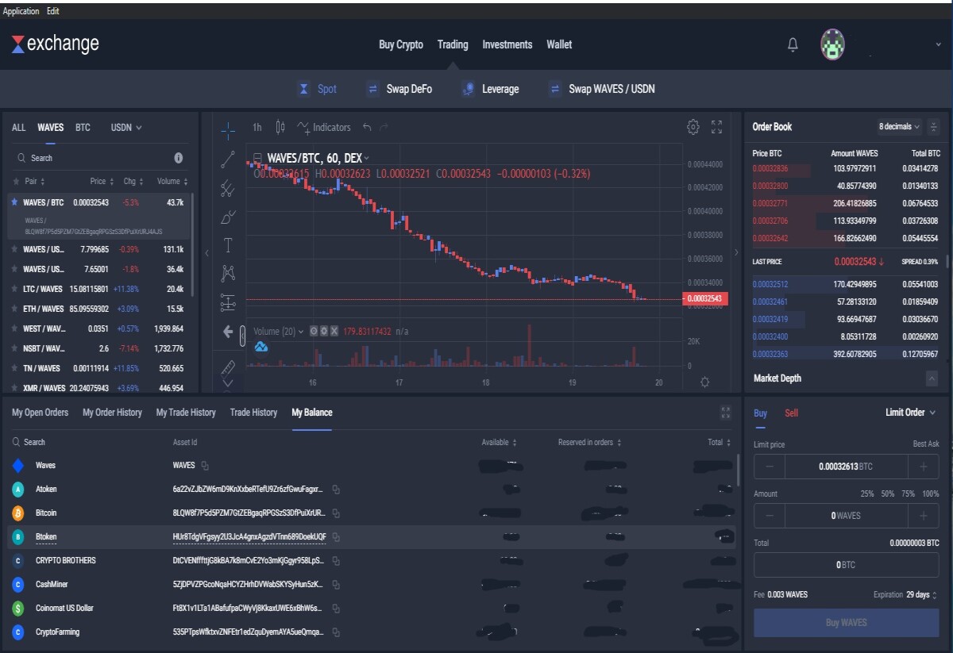953x653 pixels.
Task: Select the brush drawing tool
Action: [228, 217]
